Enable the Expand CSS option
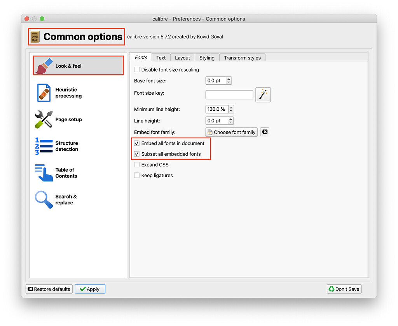 pyautogui.click(x=137, y=164)
